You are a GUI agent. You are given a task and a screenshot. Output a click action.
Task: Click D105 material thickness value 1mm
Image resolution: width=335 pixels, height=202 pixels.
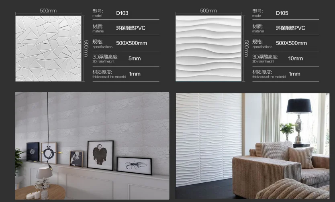294,74
